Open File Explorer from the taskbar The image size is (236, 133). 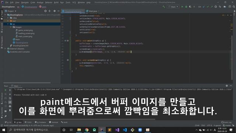(x=79, y=130)
